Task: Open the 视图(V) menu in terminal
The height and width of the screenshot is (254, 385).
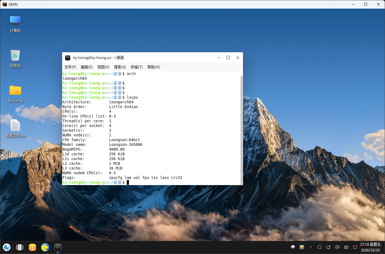Action: click(103, 67)
